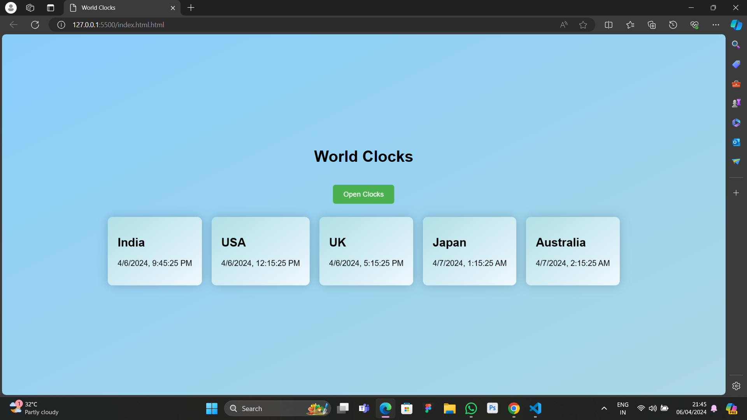The image size is (747, 420).
Task: Click the Open Clocks button
Action: (x=363, y=194)
